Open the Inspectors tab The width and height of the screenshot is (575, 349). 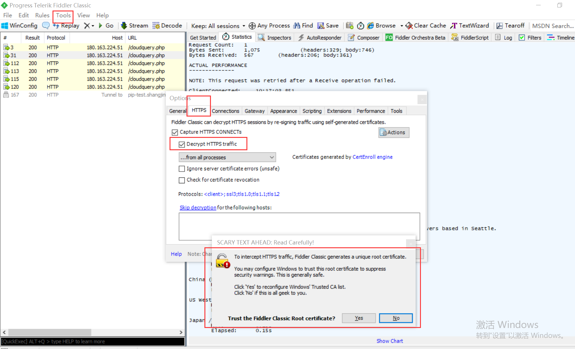click(275, 38)
